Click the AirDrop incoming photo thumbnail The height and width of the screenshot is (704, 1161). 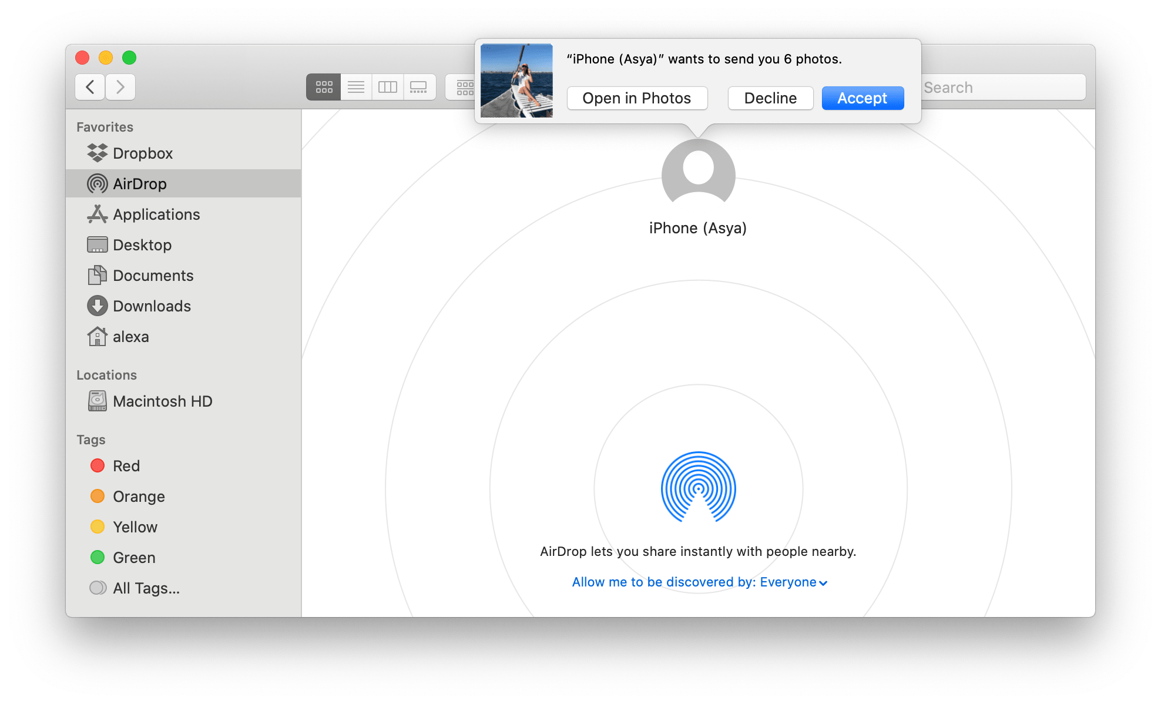click(x=516, y=81)
